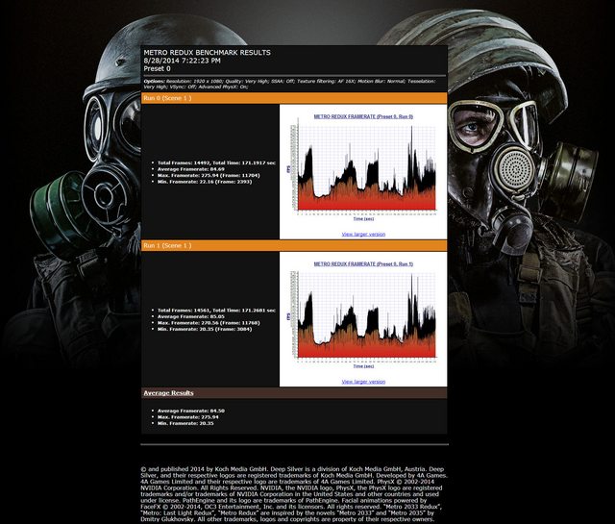Click 'Average Framerate: 84.69' in Run 0
Viewport: 615px width, 524px height.
191,169
